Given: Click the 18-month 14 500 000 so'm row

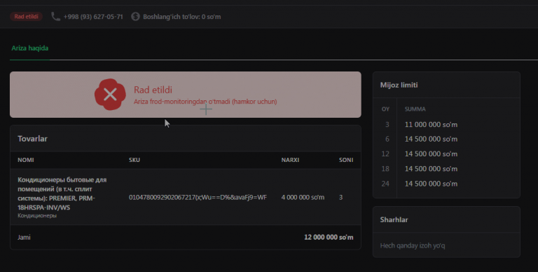Looking at the screenshot, I should point(431,169).
